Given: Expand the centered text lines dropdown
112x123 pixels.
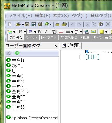Looking at the screenshot, I should pyautogui.click(x=81, y=32).
